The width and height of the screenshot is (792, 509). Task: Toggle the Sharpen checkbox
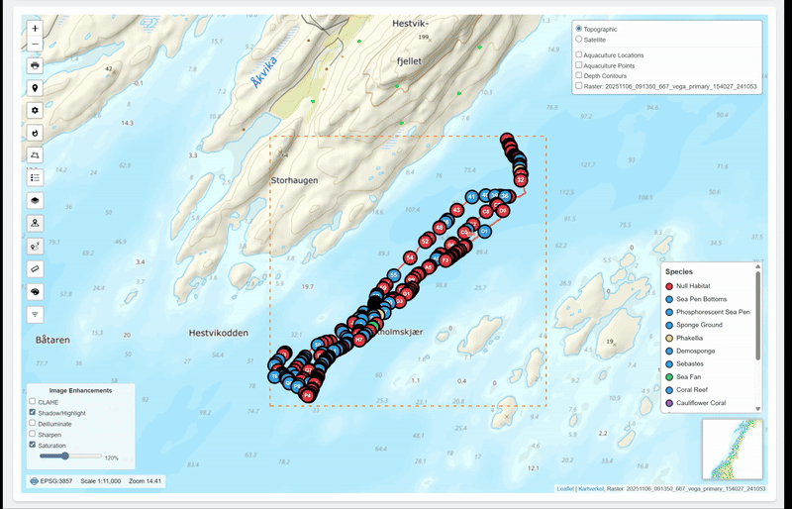pos(32,434)
